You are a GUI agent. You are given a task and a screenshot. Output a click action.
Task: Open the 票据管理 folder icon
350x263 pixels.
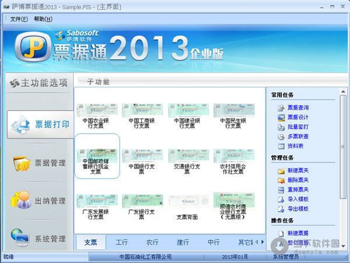(x=22, y=164)
